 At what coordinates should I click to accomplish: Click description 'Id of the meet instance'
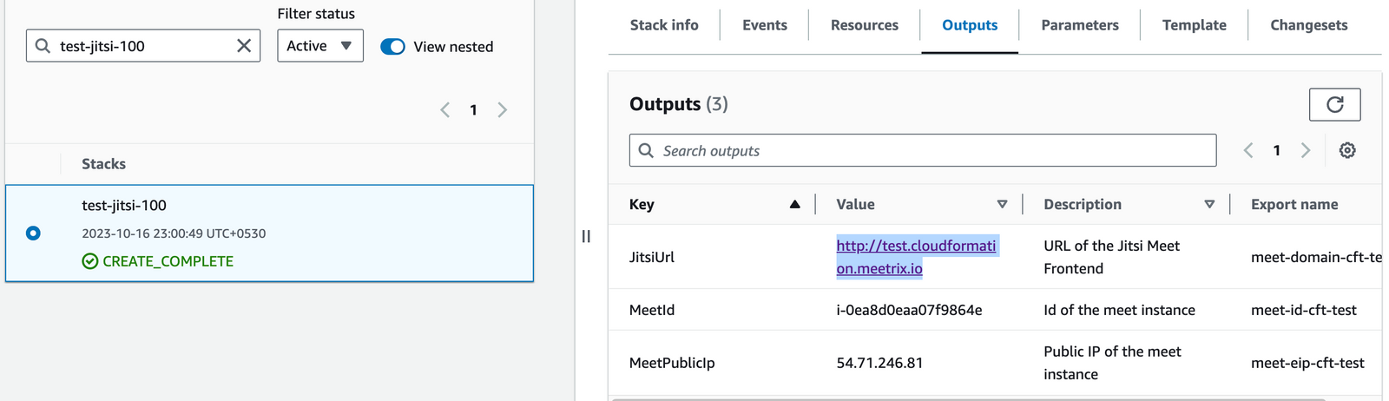1119,310
